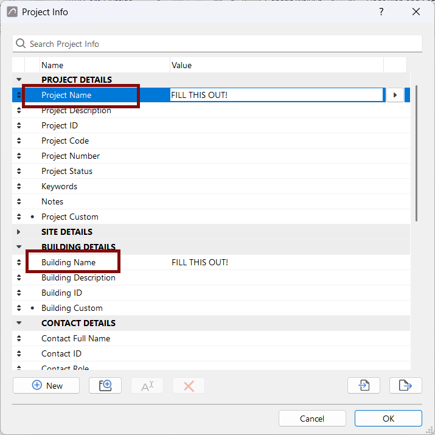Click the reorder handle of Project Description row
Image resolution: width=435 pixels, height=435 pixels.
(19, 110)
